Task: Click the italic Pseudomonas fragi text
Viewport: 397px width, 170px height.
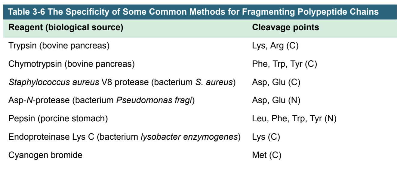Action: [x=154, y=100]
